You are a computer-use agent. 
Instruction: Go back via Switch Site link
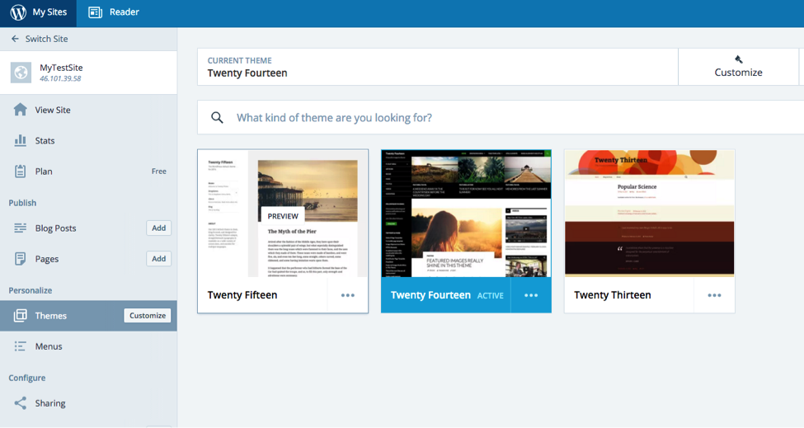coord(47,39)
